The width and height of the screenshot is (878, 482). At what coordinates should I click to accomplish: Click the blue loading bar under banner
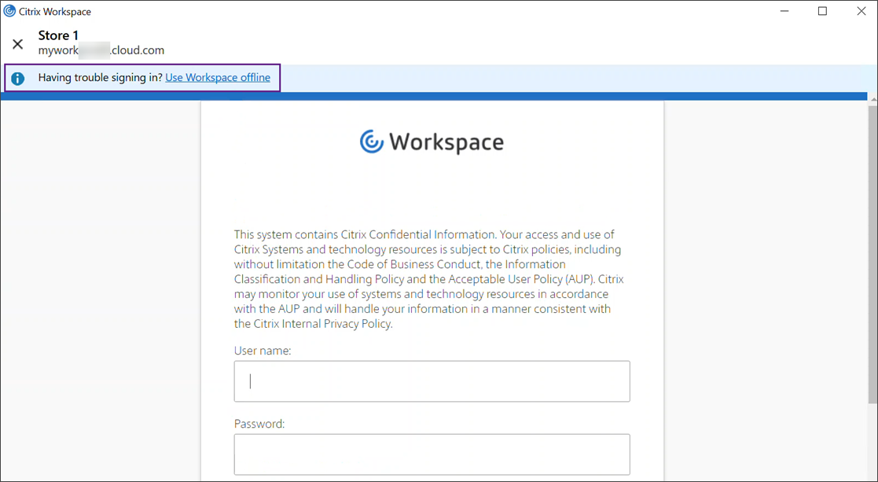pos(434,97)
